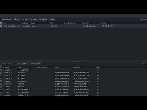147x110 pixels.
Task: Click Edit in the Managed Device toolbar
Action: [x=25, y=20]
